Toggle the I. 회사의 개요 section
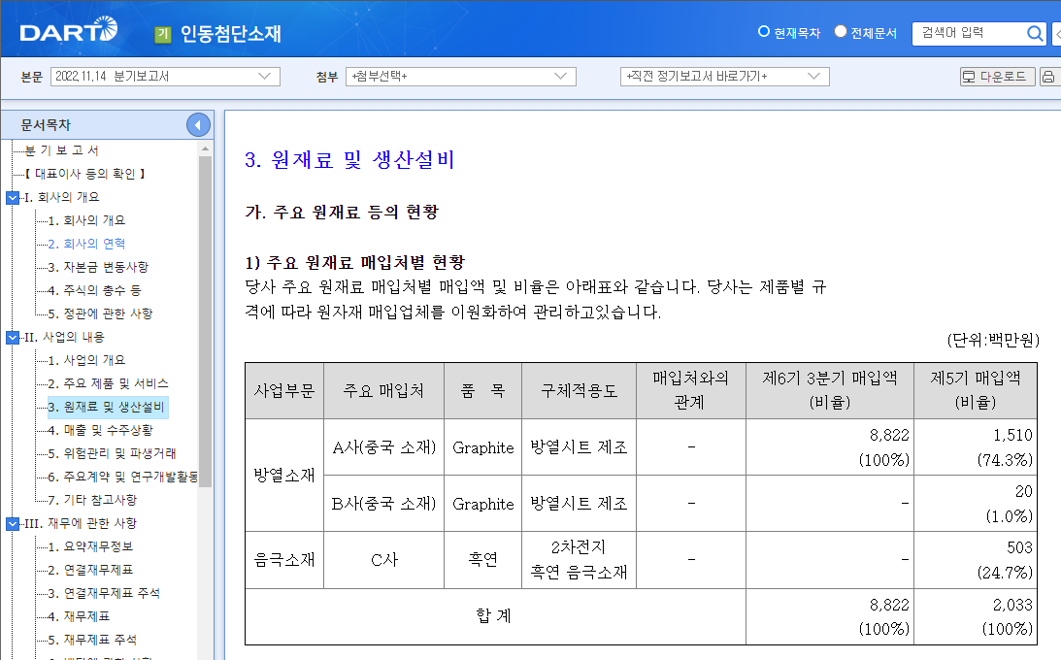This screenshot has width=1061, height=660. click(12, 196)
